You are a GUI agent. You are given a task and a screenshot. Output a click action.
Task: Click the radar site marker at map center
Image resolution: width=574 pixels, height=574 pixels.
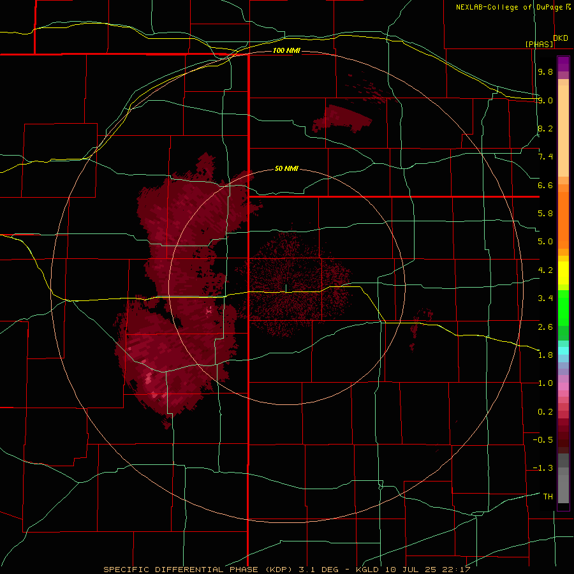coord(286,288)
